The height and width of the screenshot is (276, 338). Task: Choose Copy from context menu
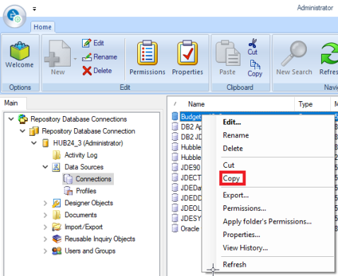(x=231, y=178)
